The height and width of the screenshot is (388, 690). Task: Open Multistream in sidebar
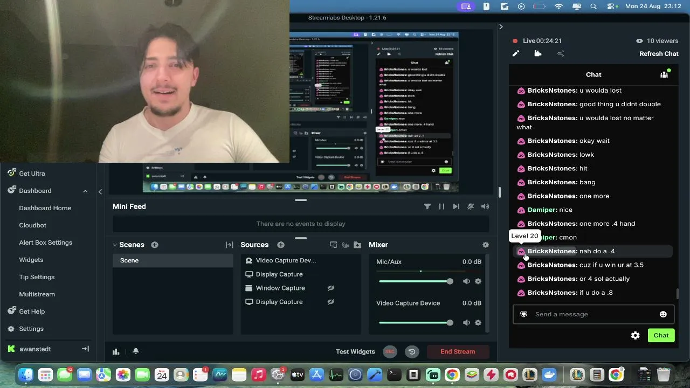37,294
